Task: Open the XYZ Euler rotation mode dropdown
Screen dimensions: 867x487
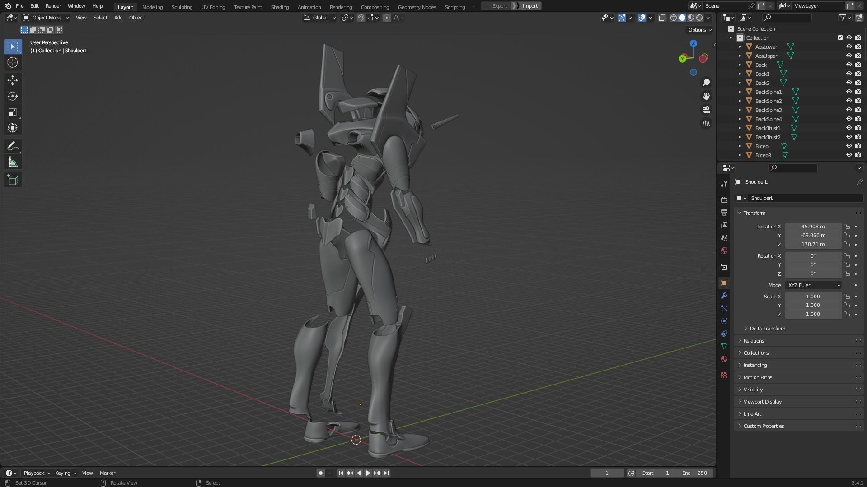Action: pyautogui.click(x=814, y=285)
